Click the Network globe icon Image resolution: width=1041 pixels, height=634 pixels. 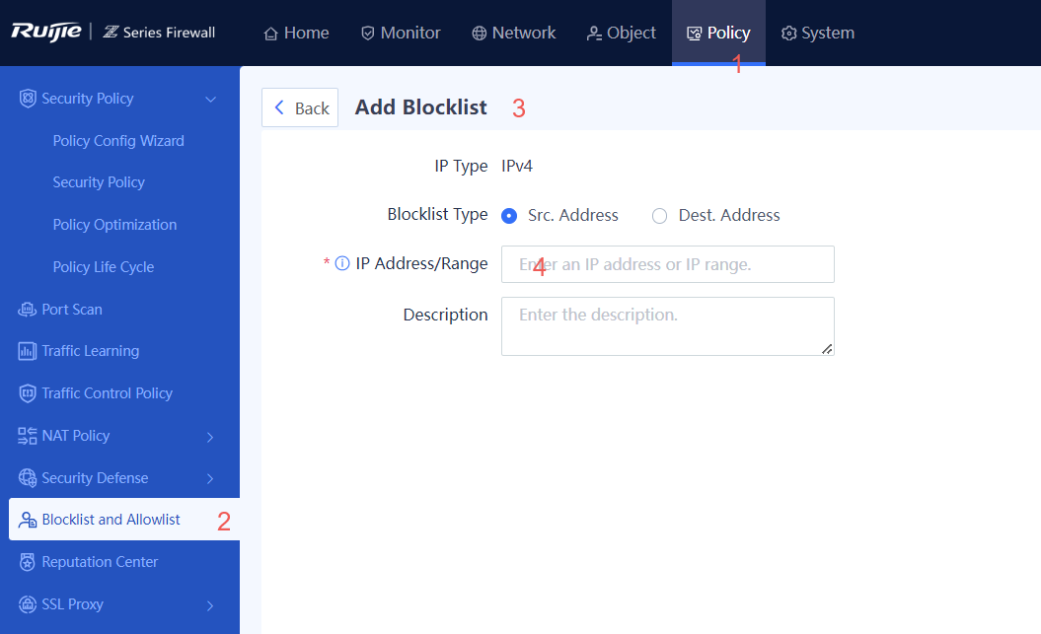click(479, 34)
